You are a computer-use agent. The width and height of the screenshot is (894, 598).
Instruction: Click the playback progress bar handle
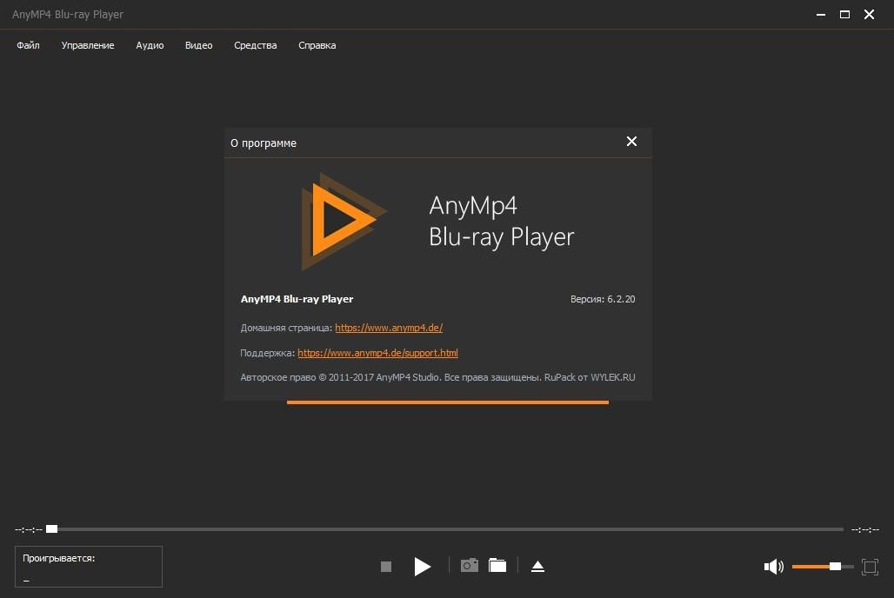tap(52, 529)
